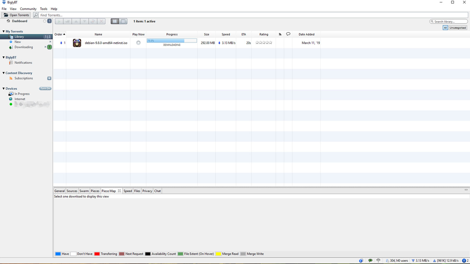Click the refresh-style toolbar button

(93, 21)
